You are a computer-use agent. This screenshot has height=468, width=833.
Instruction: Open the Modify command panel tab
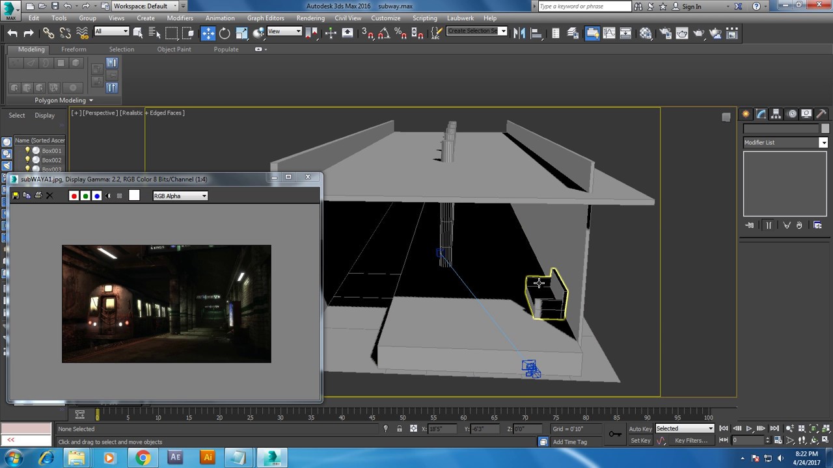[761, 114]
